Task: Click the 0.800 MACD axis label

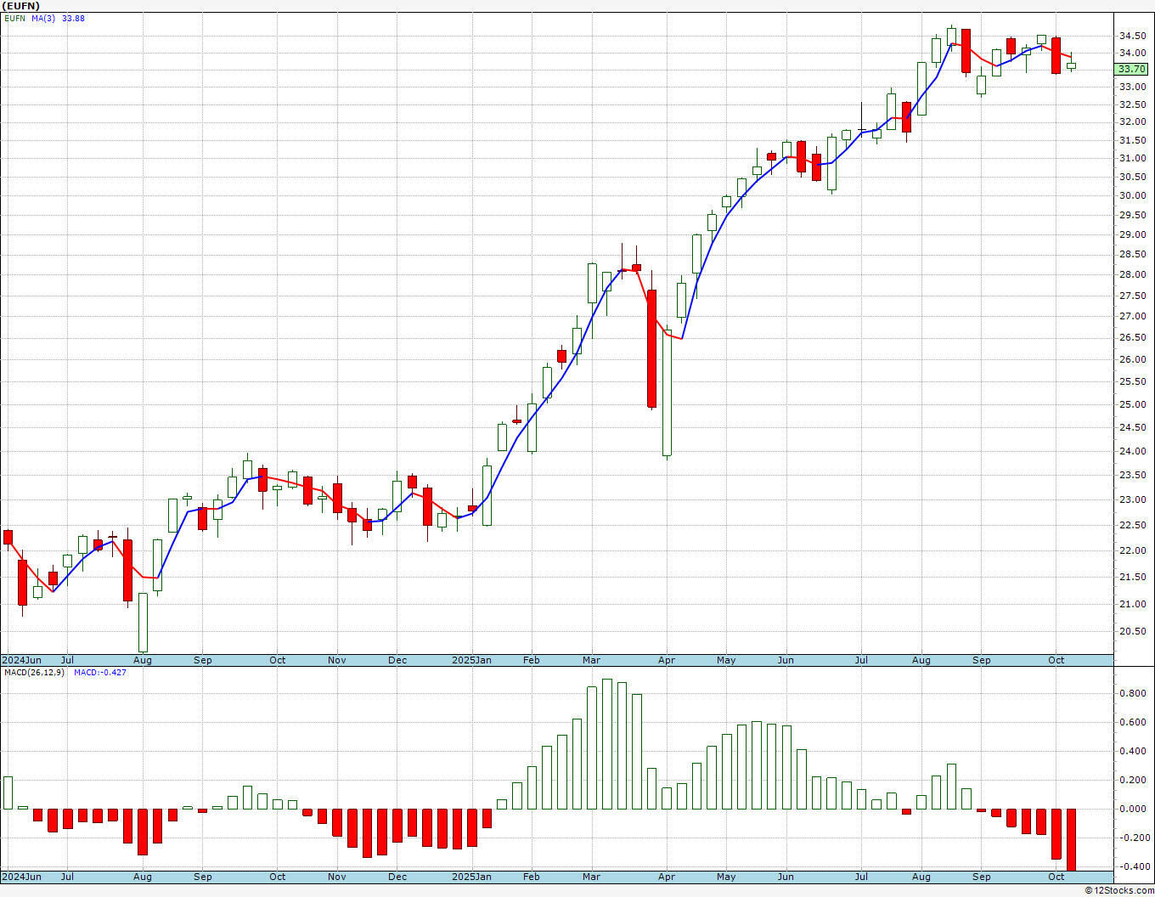Action: pyautogui.click(x=1135, y=693)
